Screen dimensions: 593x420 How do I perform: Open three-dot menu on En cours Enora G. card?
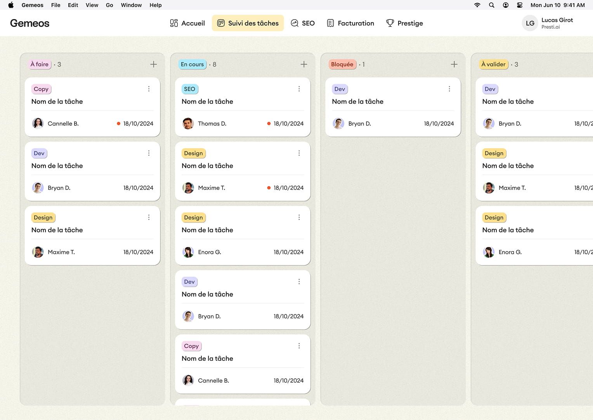point(299,217)
